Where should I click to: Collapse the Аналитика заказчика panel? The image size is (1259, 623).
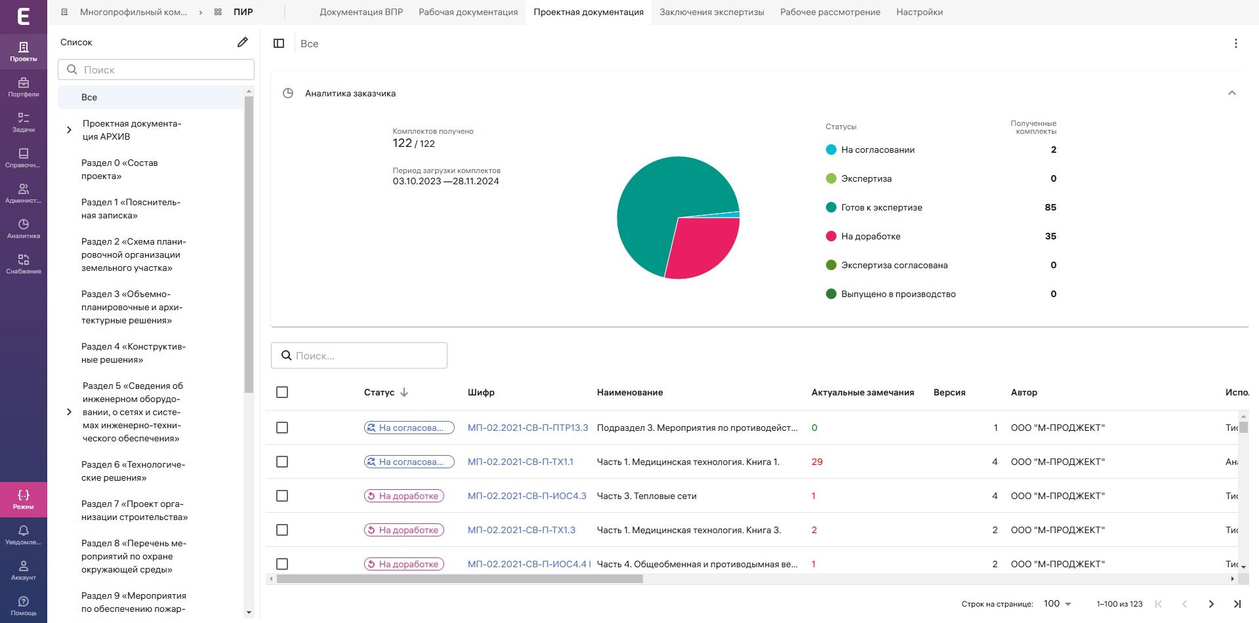[1231, 93]
